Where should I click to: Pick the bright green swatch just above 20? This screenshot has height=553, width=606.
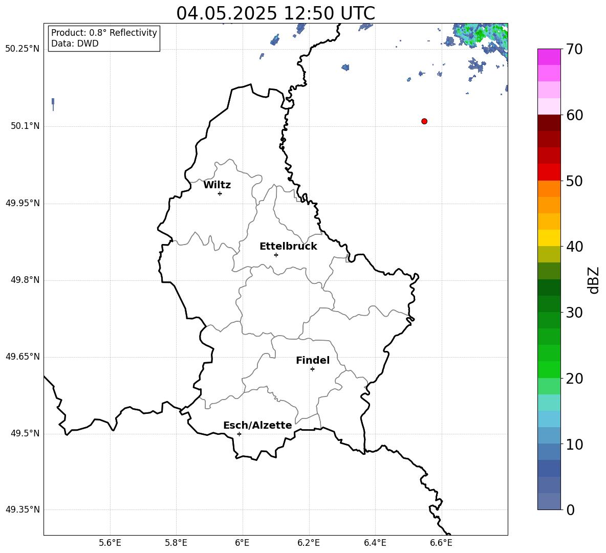click(x=549, y=369)
